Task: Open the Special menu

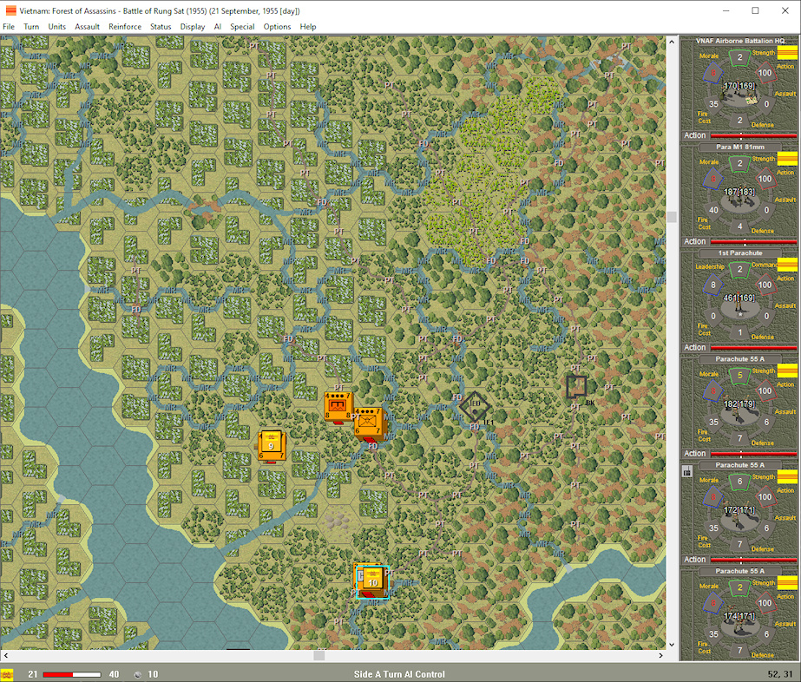Action: tap(242, 27)
